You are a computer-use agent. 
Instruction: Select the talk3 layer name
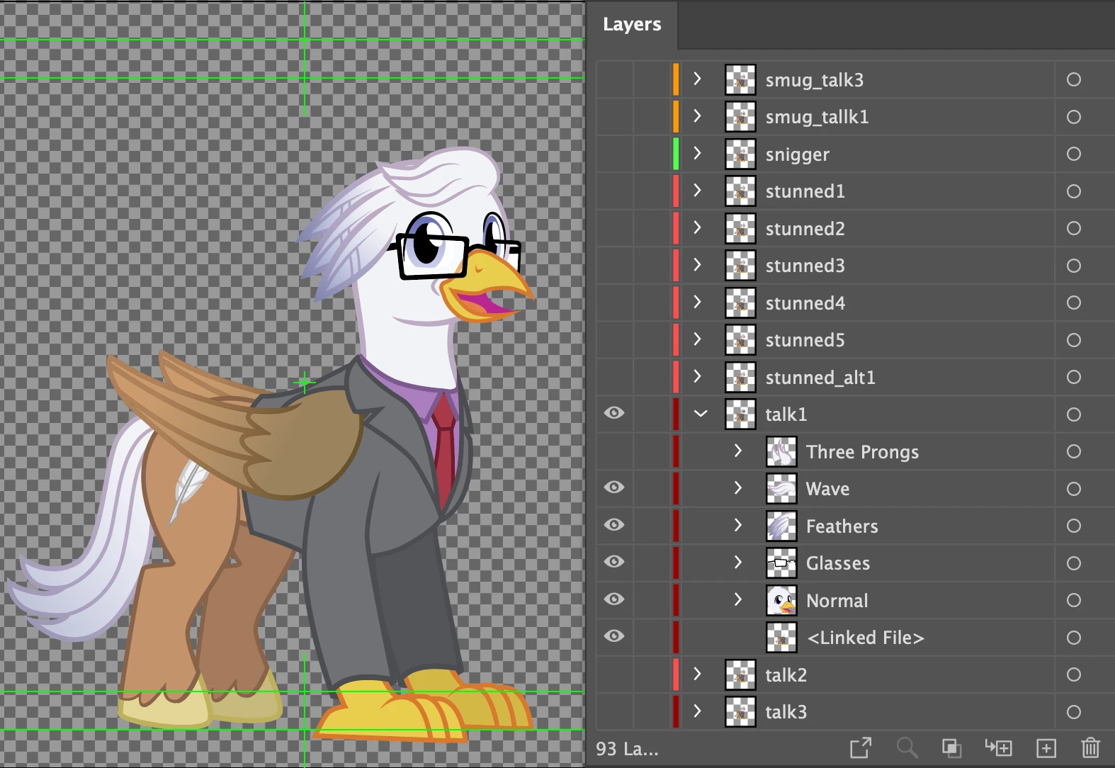786,712
